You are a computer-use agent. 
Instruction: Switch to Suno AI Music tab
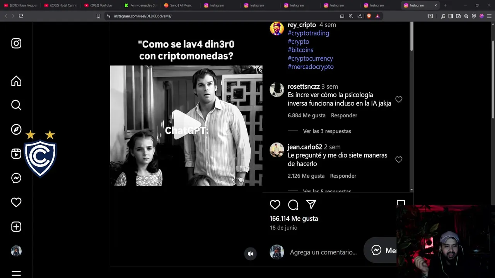pyautogui.click(x=180, y=5)
